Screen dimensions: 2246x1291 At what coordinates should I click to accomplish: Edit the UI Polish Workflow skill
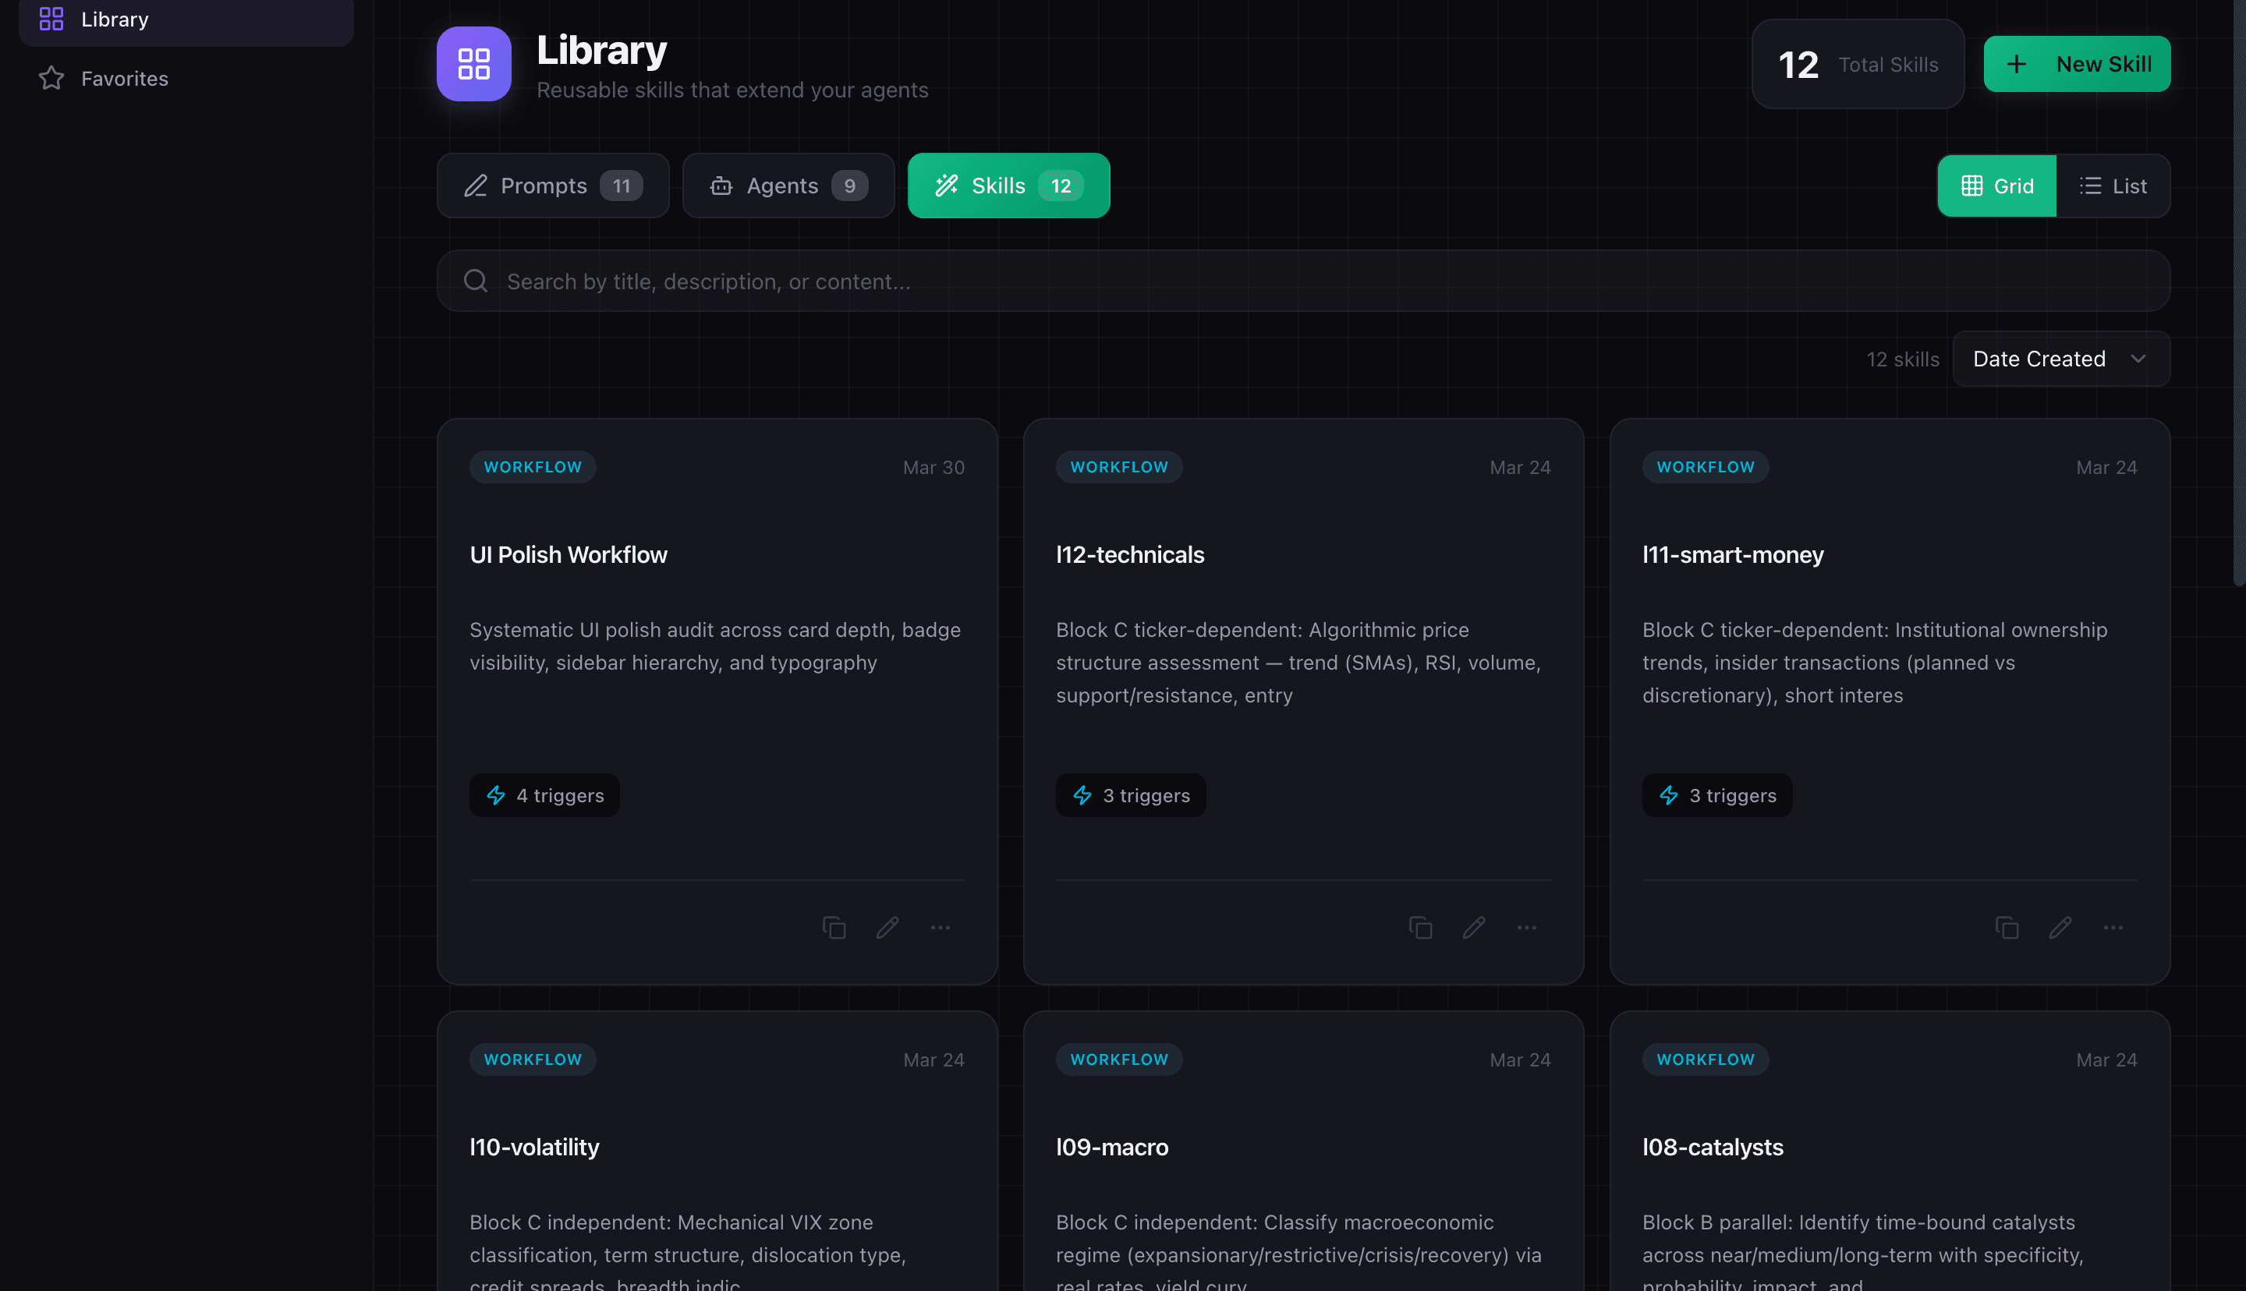pos(887,928)
